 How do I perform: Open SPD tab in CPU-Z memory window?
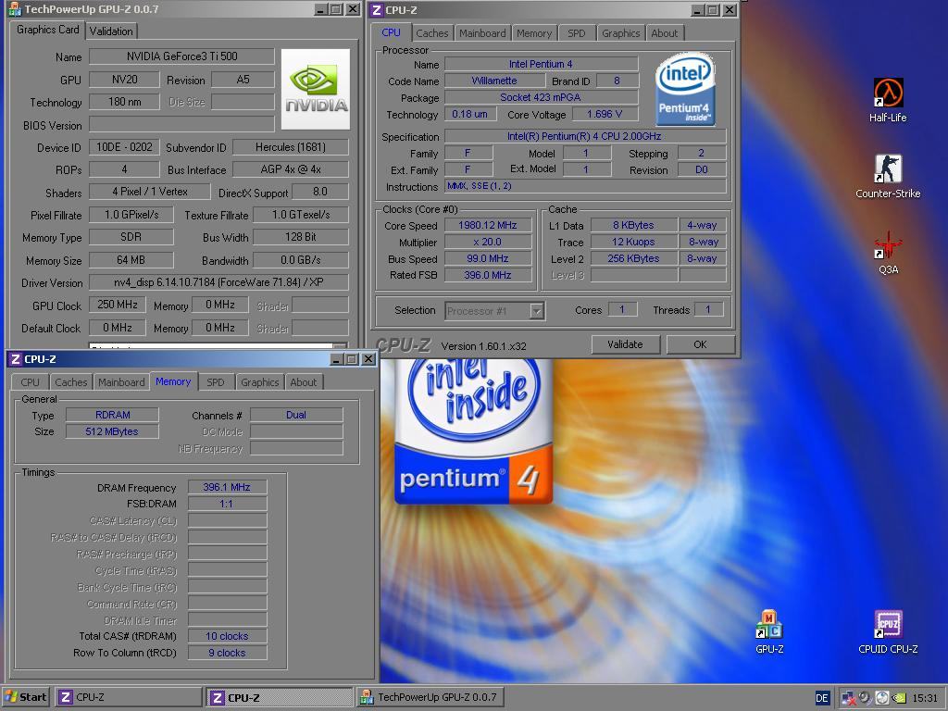[x=215, y=382]
